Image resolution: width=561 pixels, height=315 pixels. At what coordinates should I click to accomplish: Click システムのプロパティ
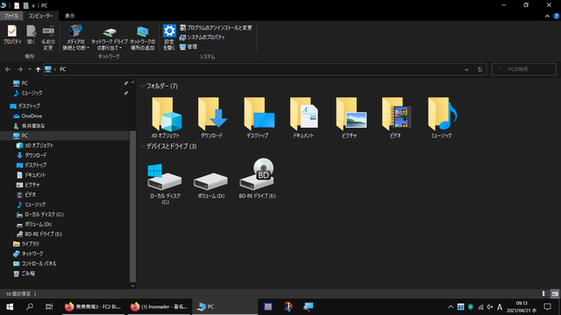click(202, 37)
